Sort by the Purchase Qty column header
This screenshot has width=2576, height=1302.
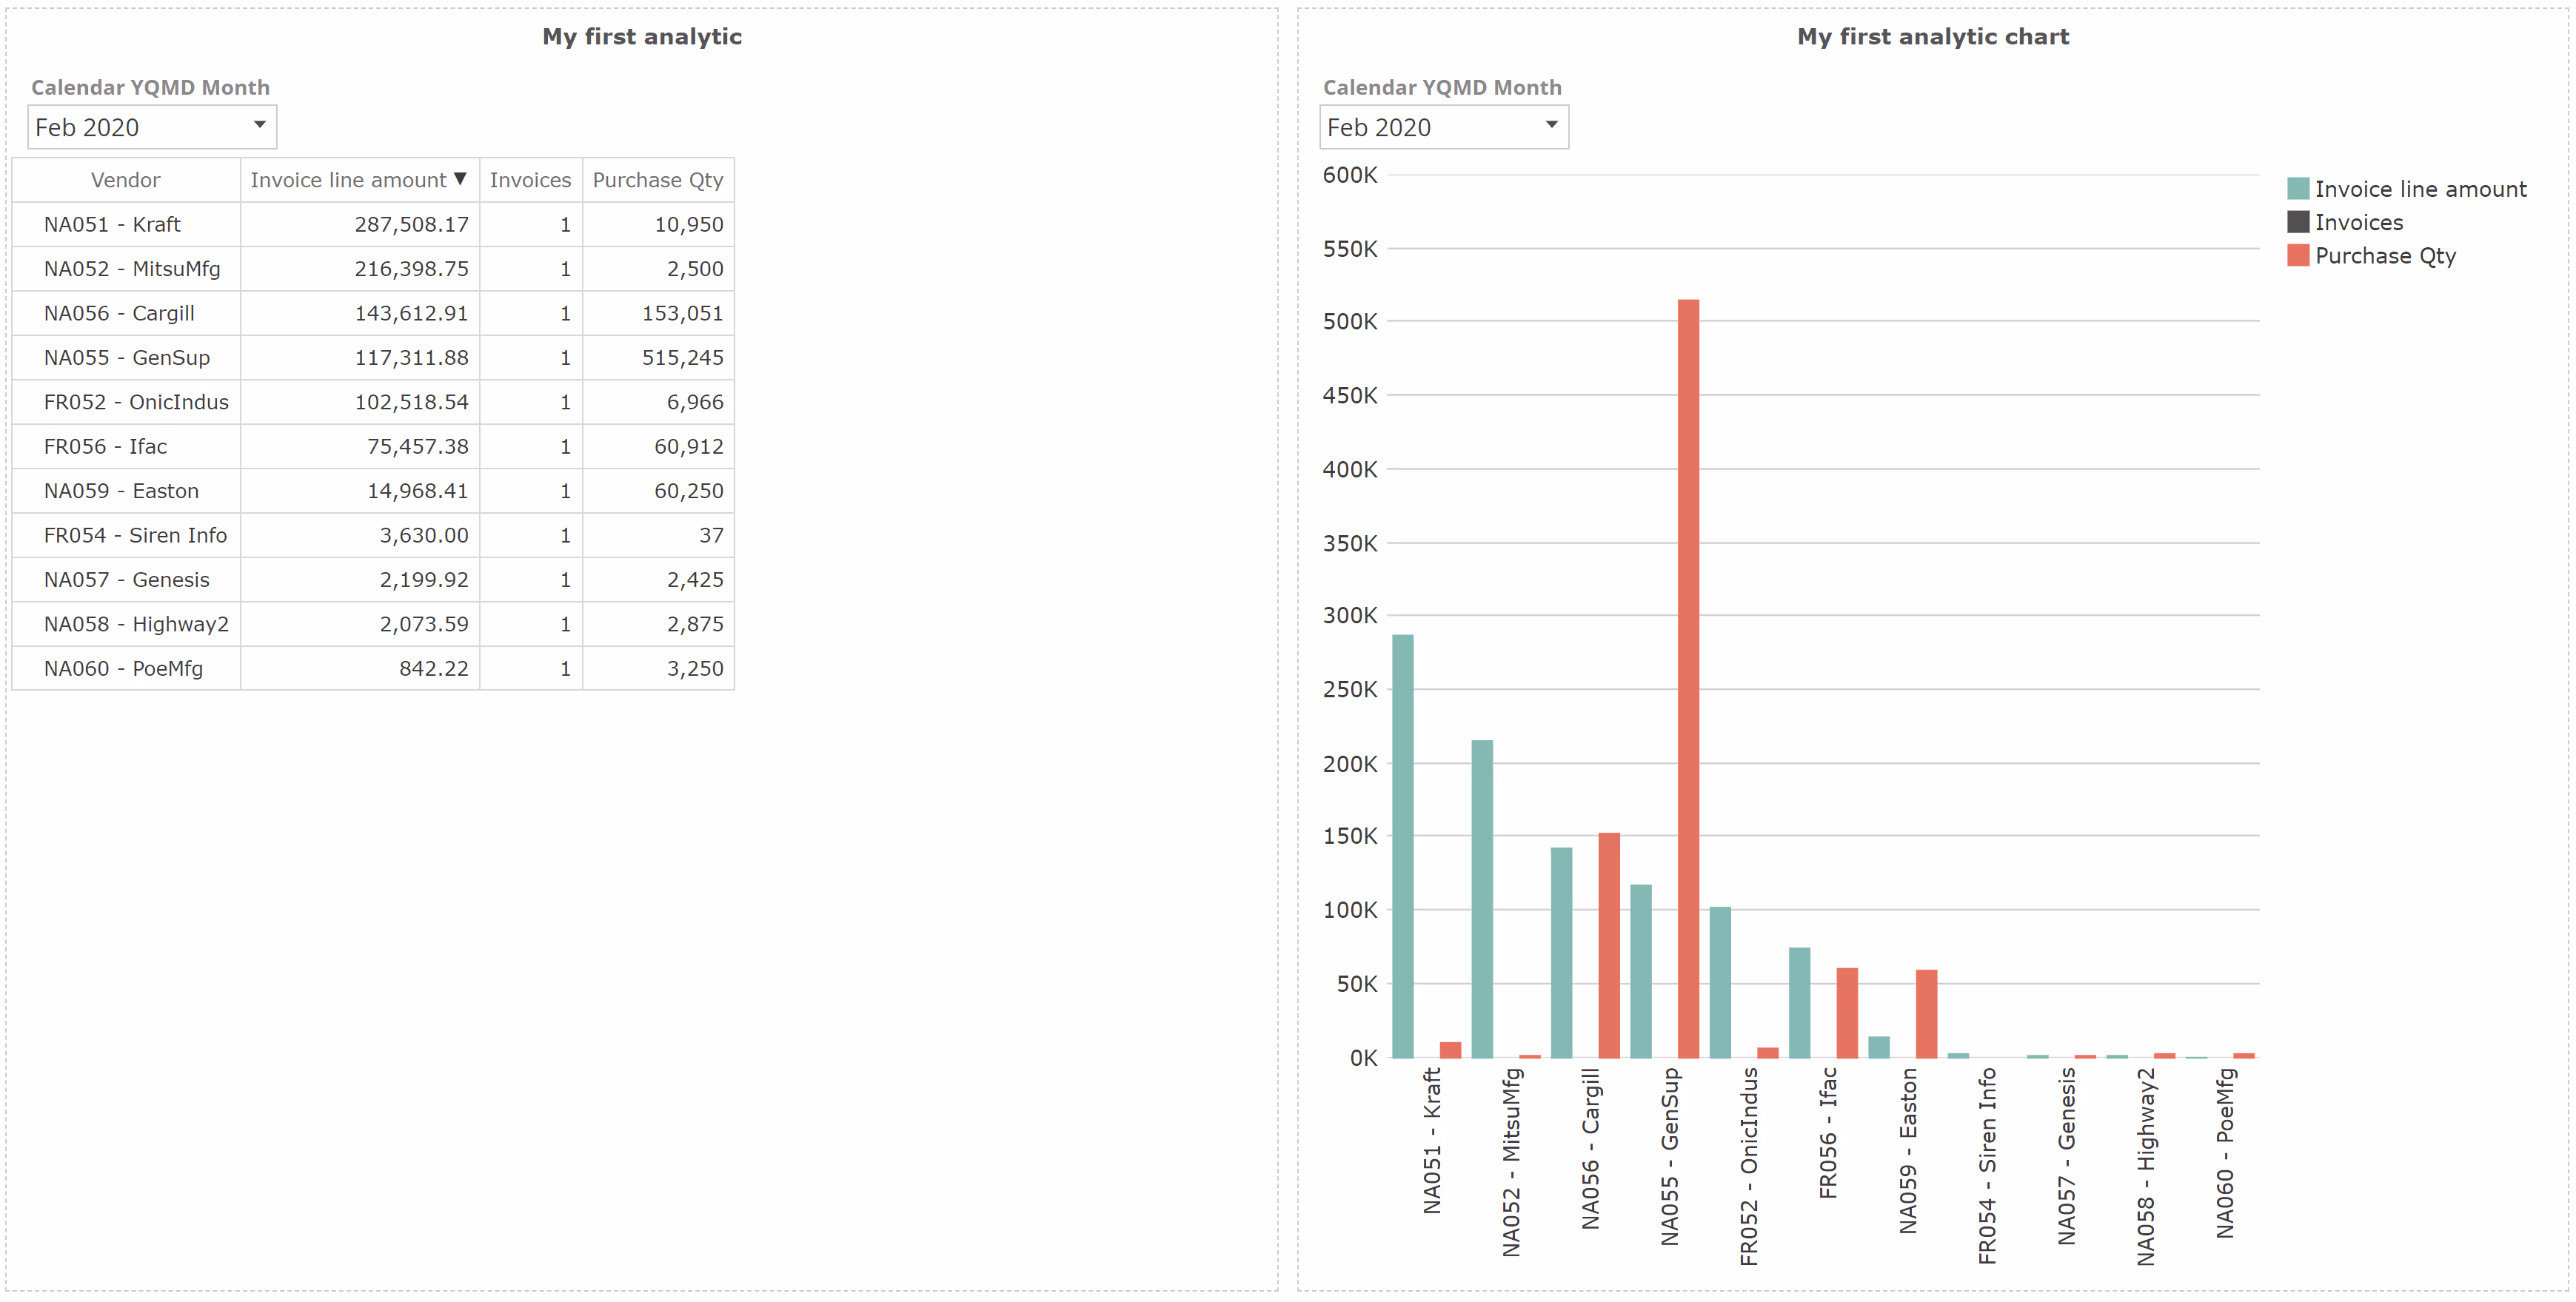click(657, 180)
